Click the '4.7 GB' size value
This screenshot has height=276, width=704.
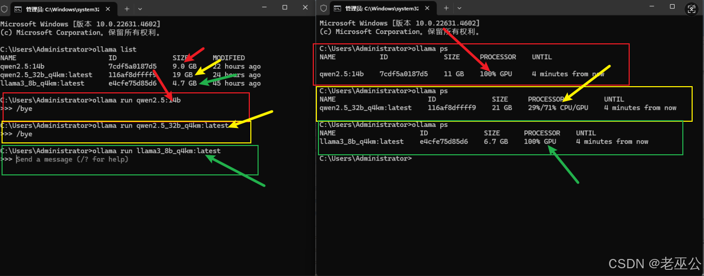(185, 83)
